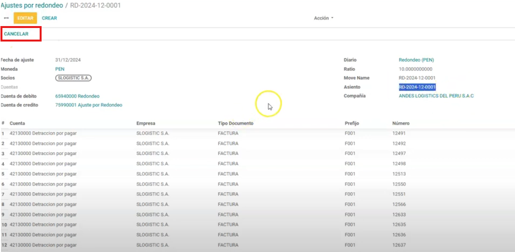The width and height of the screenshot is (515, 252).
Task: Open credit account 75990001 Ajuste por Redondeo
Action: coord(88,105)
